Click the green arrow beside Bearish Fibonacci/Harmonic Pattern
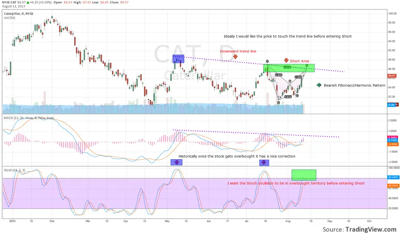Screen dimensions: 400x236 [x=319, y=85]
